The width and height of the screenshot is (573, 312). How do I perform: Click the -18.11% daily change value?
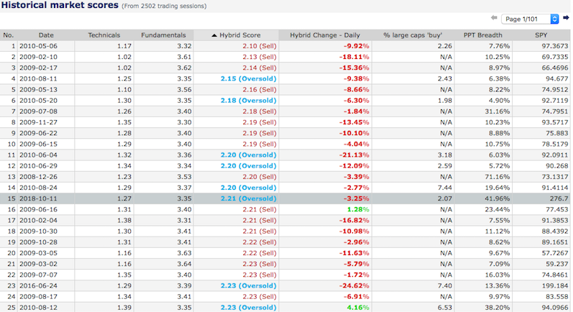click(x=354, y=57)
